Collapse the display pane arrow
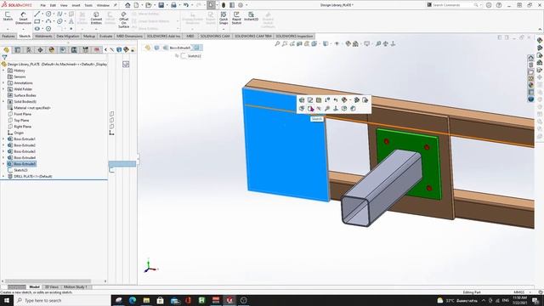The height and width of the screenshot is (306, 544). [x=105, y=50]
